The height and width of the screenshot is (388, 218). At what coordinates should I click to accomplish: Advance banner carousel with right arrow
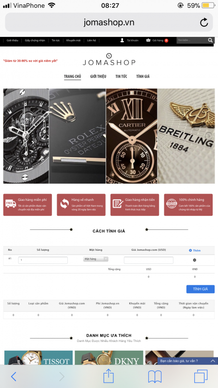click(x=209, y=136)
